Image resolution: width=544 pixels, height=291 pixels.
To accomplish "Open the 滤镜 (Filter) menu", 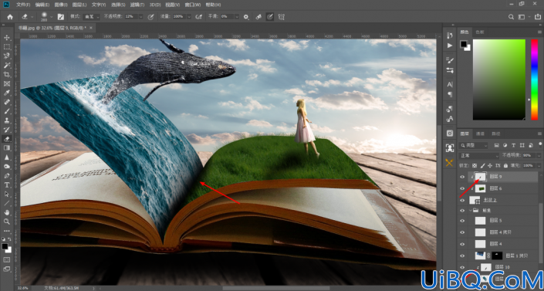I will (x=137, y=5).
